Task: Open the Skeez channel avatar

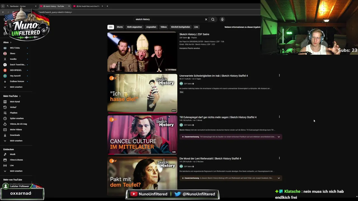Action: [5, 53]
